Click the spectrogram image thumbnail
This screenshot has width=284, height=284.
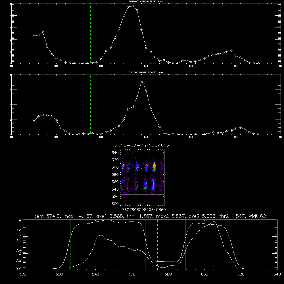tap(142, 177)
